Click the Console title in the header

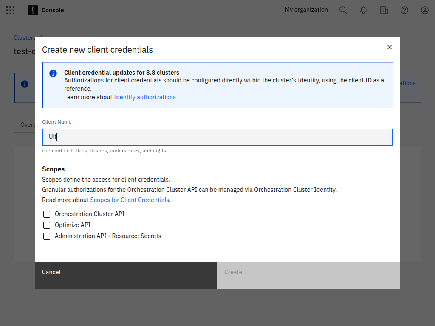point(53,10)
